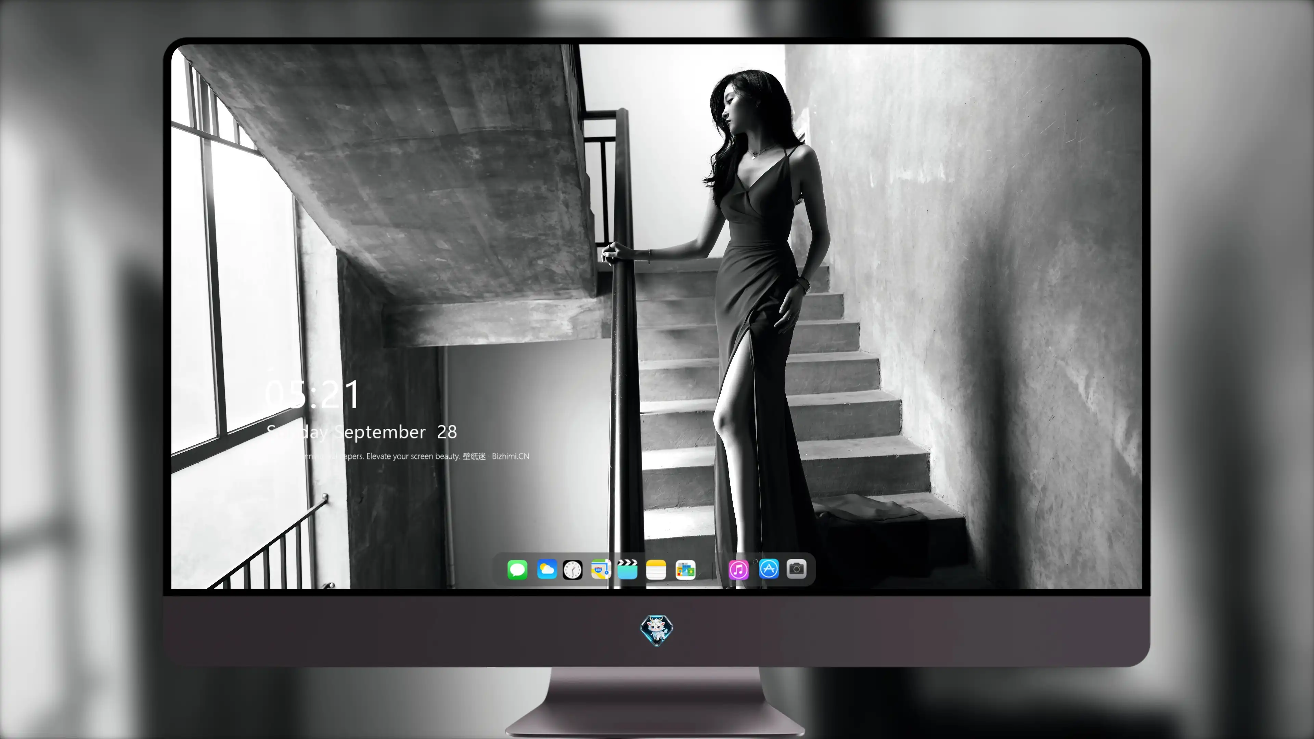Launch the pink iTunes music app
Screen dimensions: 1314x739
pos(739,570)
